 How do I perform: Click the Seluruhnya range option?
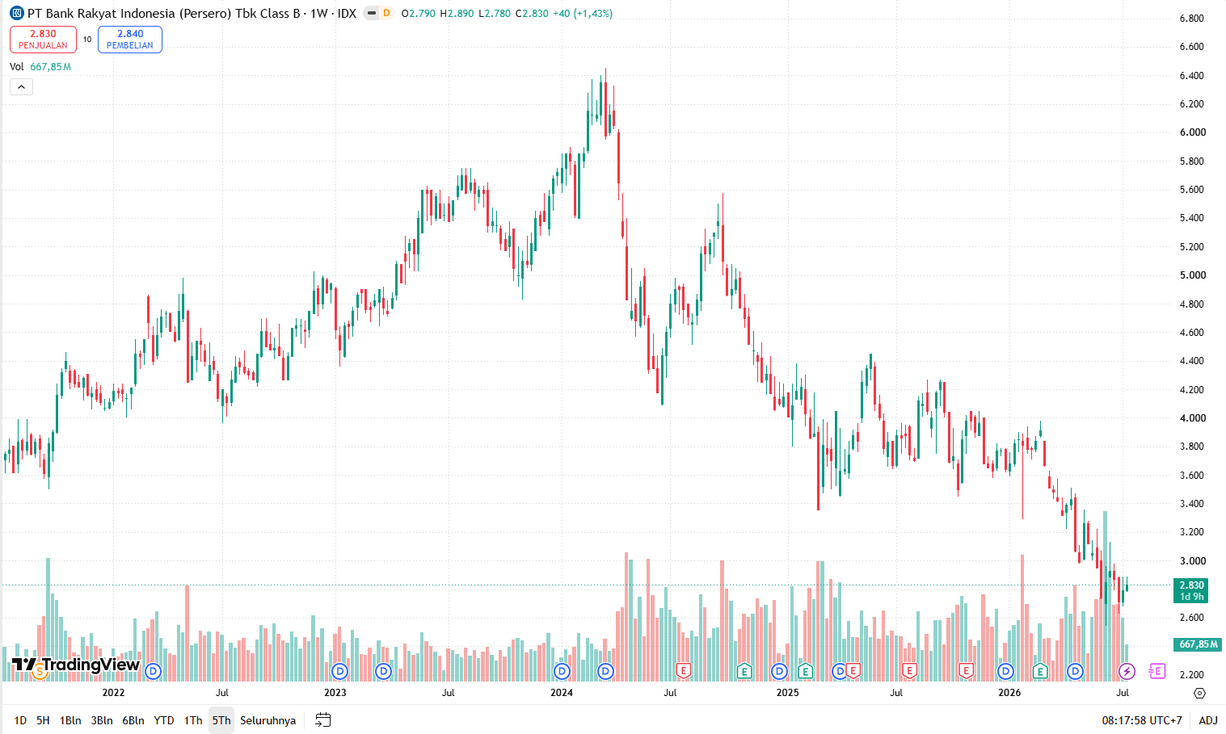pyautogui.click(x=268, y=720)
